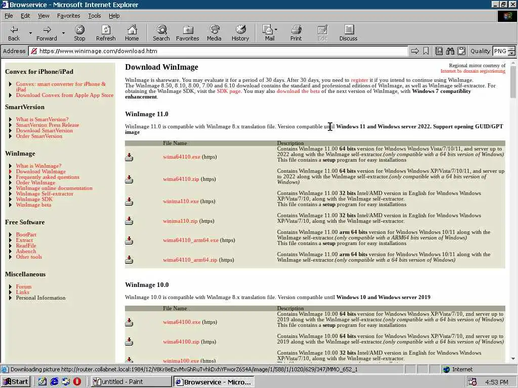The width and height of the screenshot is (518, 388).
Task: Click download icon for wima64110.zip row
Action: coord(129,179)
